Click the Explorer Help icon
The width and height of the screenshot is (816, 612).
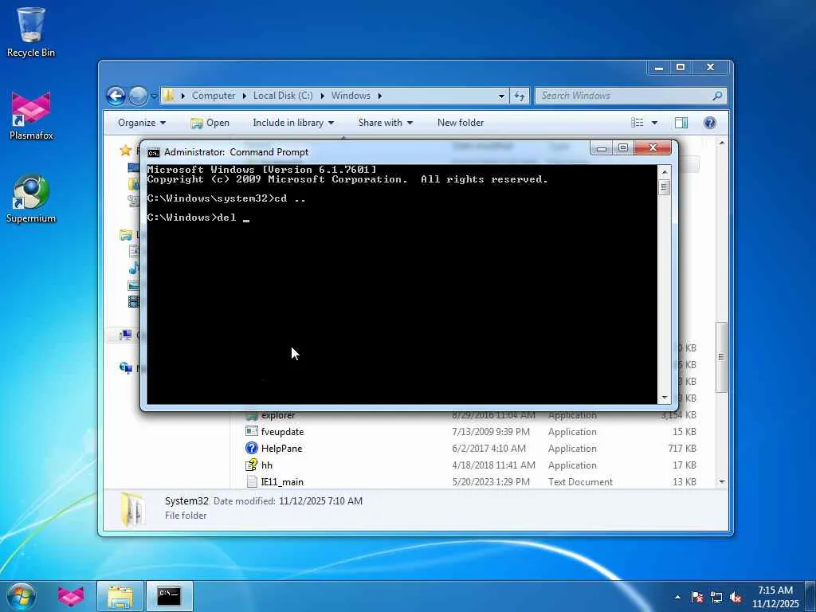point(710,123)
